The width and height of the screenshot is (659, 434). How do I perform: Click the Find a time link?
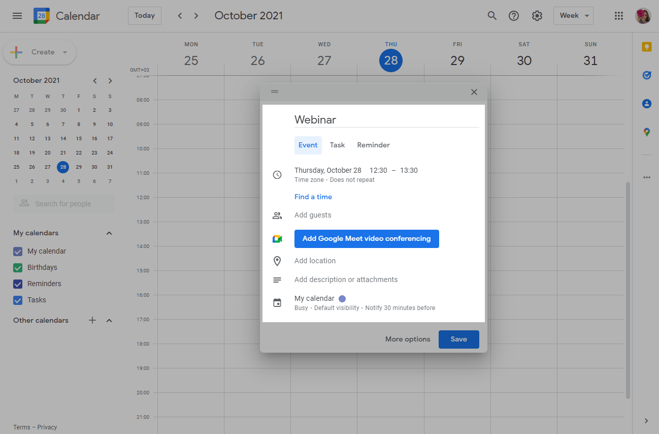[313, 197]
